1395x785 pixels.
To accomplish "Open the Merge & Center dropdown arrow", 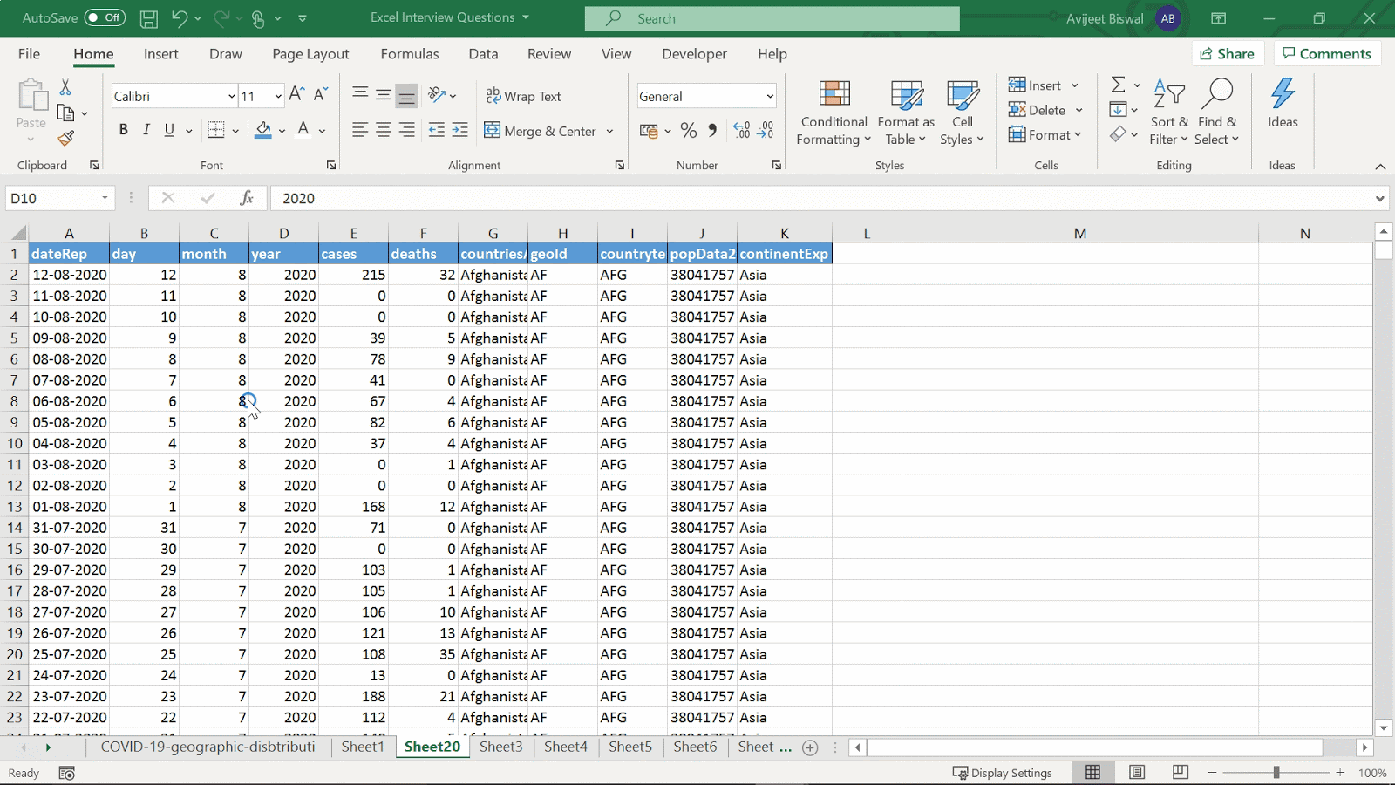I will click(609, 132).
